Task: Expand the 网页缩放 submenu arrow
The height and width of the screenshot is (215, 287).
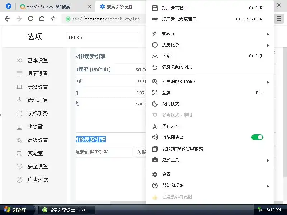Action: coord(268,82)
